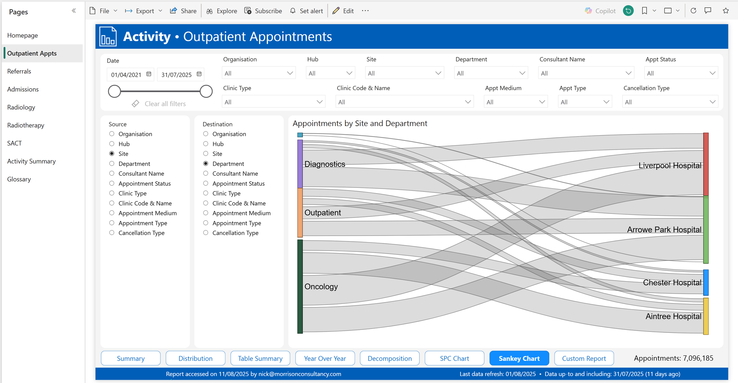This screenshot has width=738, height=383.
Task: Click the left date slider handle
Action: click(x=115, y=91)
